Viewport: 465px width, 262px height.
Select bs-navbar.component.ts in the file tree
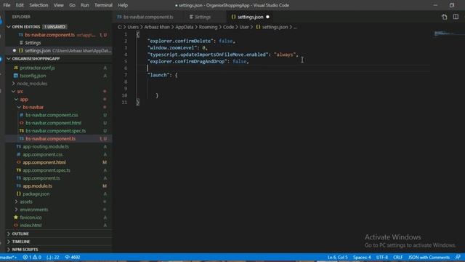51,139
